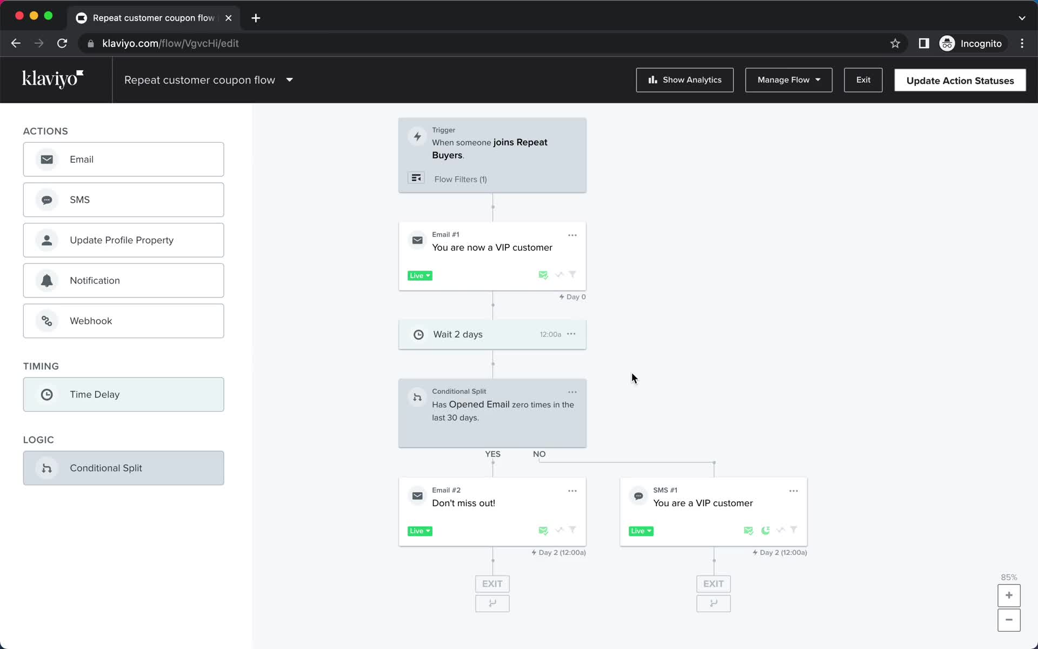This screenshot has width=1038, height=649.
Task: Click the smart sending icon on SMS #1
Action: (749, 531)
